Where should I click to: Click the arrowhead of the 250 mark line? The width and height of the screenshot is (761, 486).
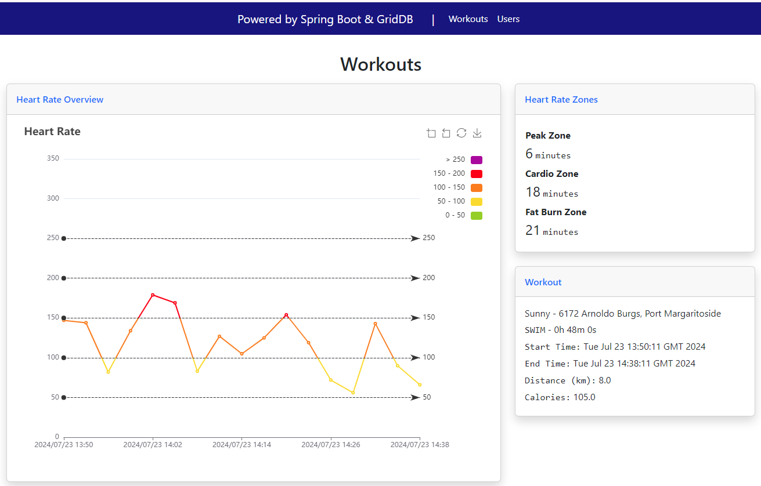coord(415,238)
